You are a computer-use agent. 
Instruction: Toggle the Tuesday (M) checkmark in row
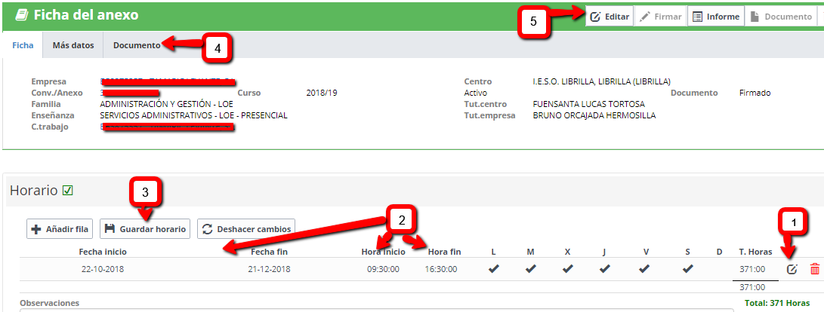click(x=530, y=269)
